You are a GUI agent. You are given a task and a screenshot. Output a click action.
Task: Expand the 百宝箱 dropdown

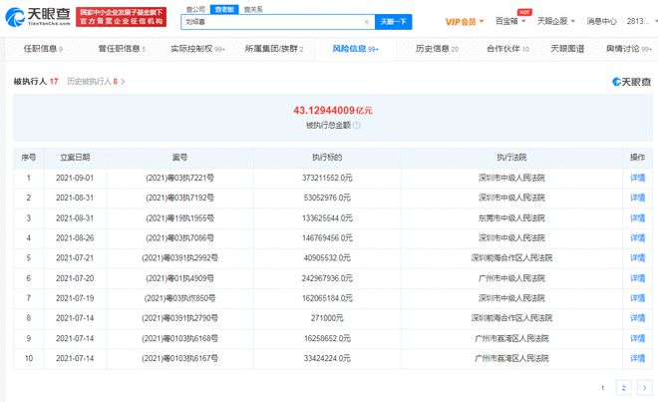[510, 21]
